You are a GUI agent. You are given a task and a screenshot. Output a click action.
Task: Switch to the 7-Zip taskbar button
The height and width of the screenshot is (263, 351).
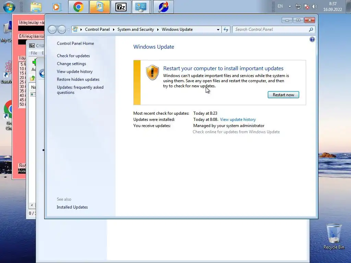121,7
